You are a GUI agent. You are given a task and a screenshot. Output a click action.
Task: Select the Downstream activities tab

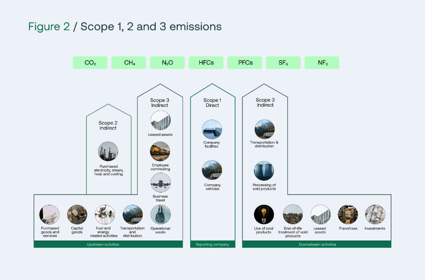[316, 244]
